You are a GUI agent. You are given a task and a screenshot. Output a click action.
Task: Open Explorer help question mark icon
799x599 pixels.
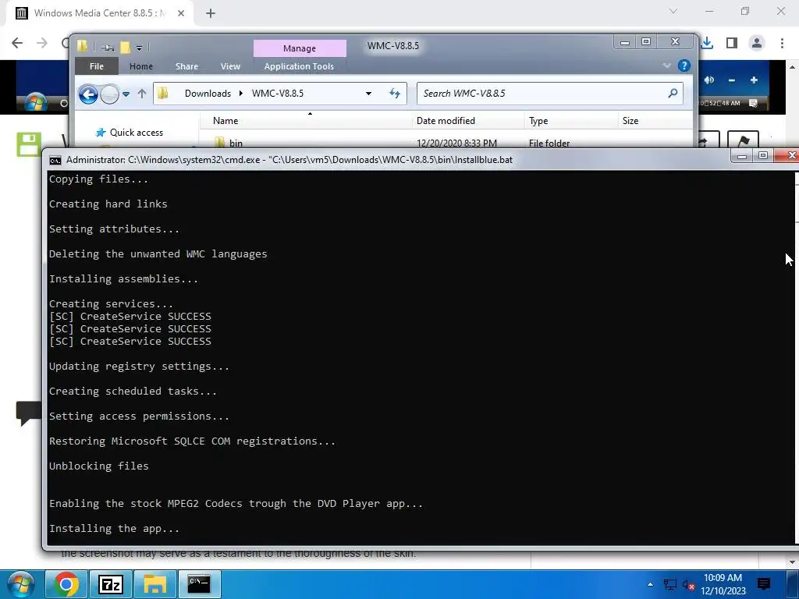coord(684,66)
